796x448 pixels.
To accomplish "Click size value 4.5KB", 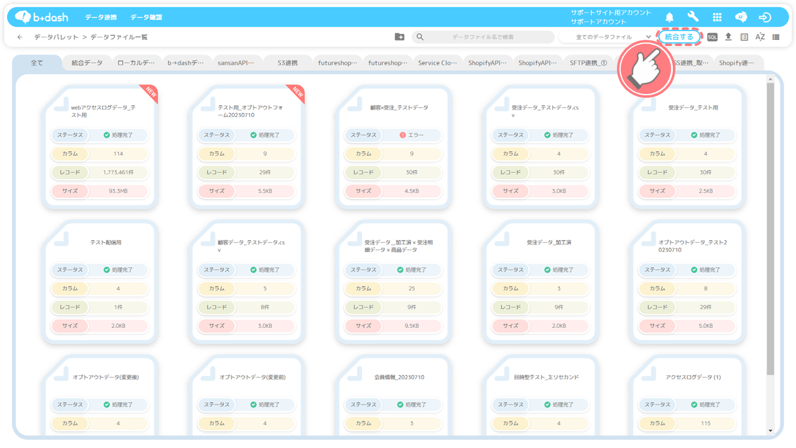I will click(x=412, y=191).
